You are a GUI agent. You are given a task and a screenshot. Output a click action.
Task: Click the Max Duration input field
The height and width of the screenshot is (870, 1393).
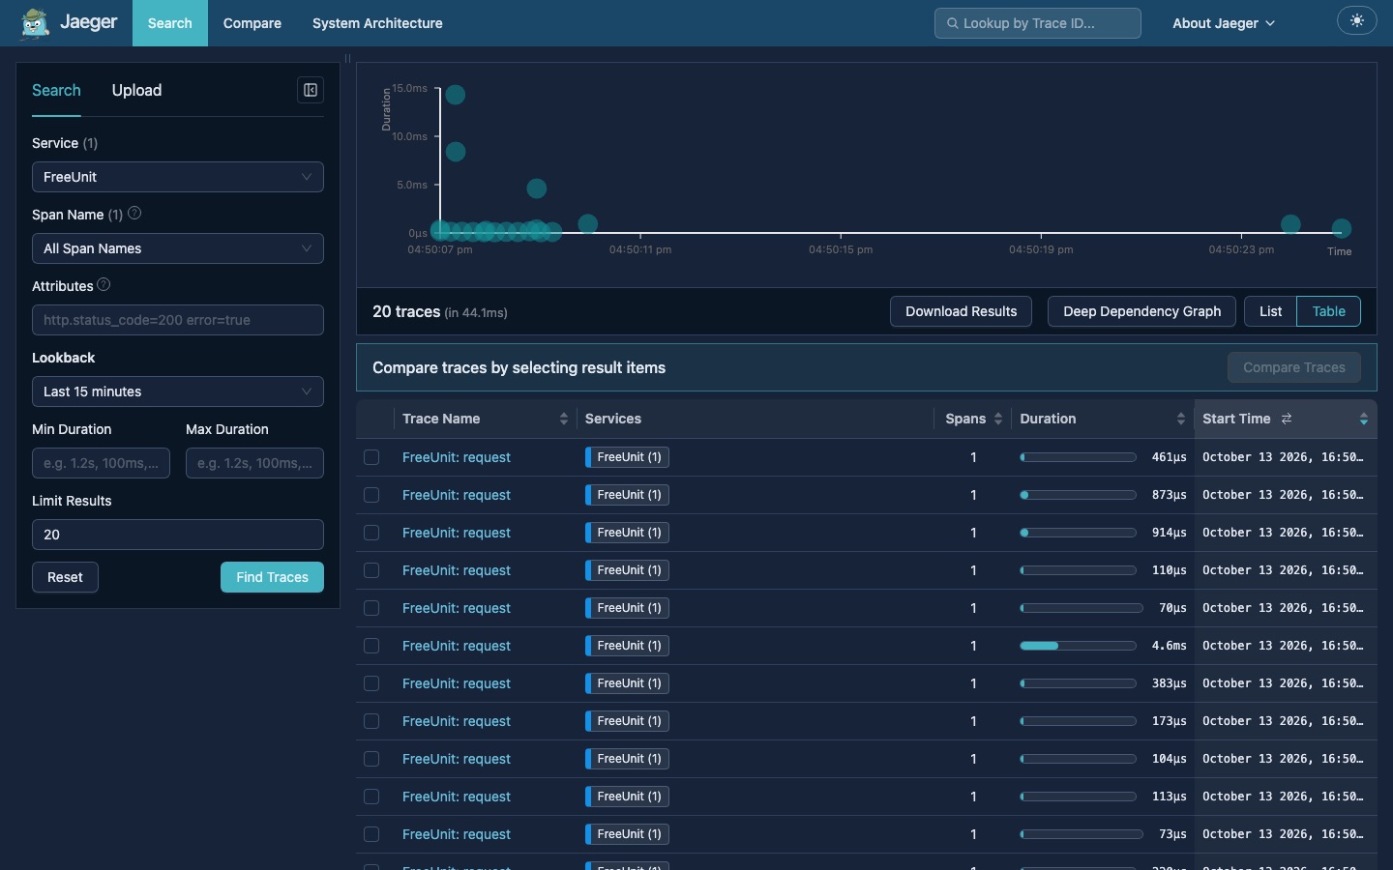coord(254,463)
